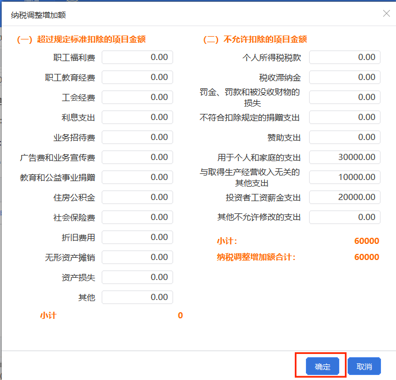Edit the 投资者工资薪金支出 field showing 20000.00
The width and height of the screenshot is (396, 380).
tap(345, 197)
